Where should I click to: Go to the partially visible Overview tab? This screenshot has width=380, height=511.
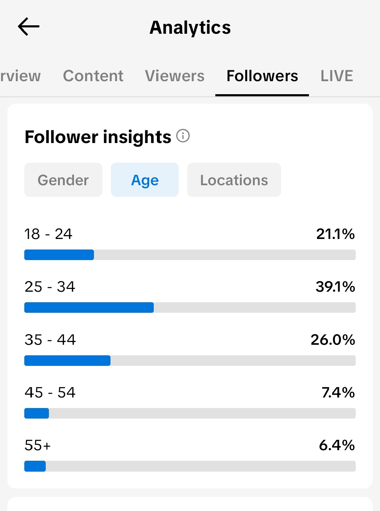[x=20, y=76]
